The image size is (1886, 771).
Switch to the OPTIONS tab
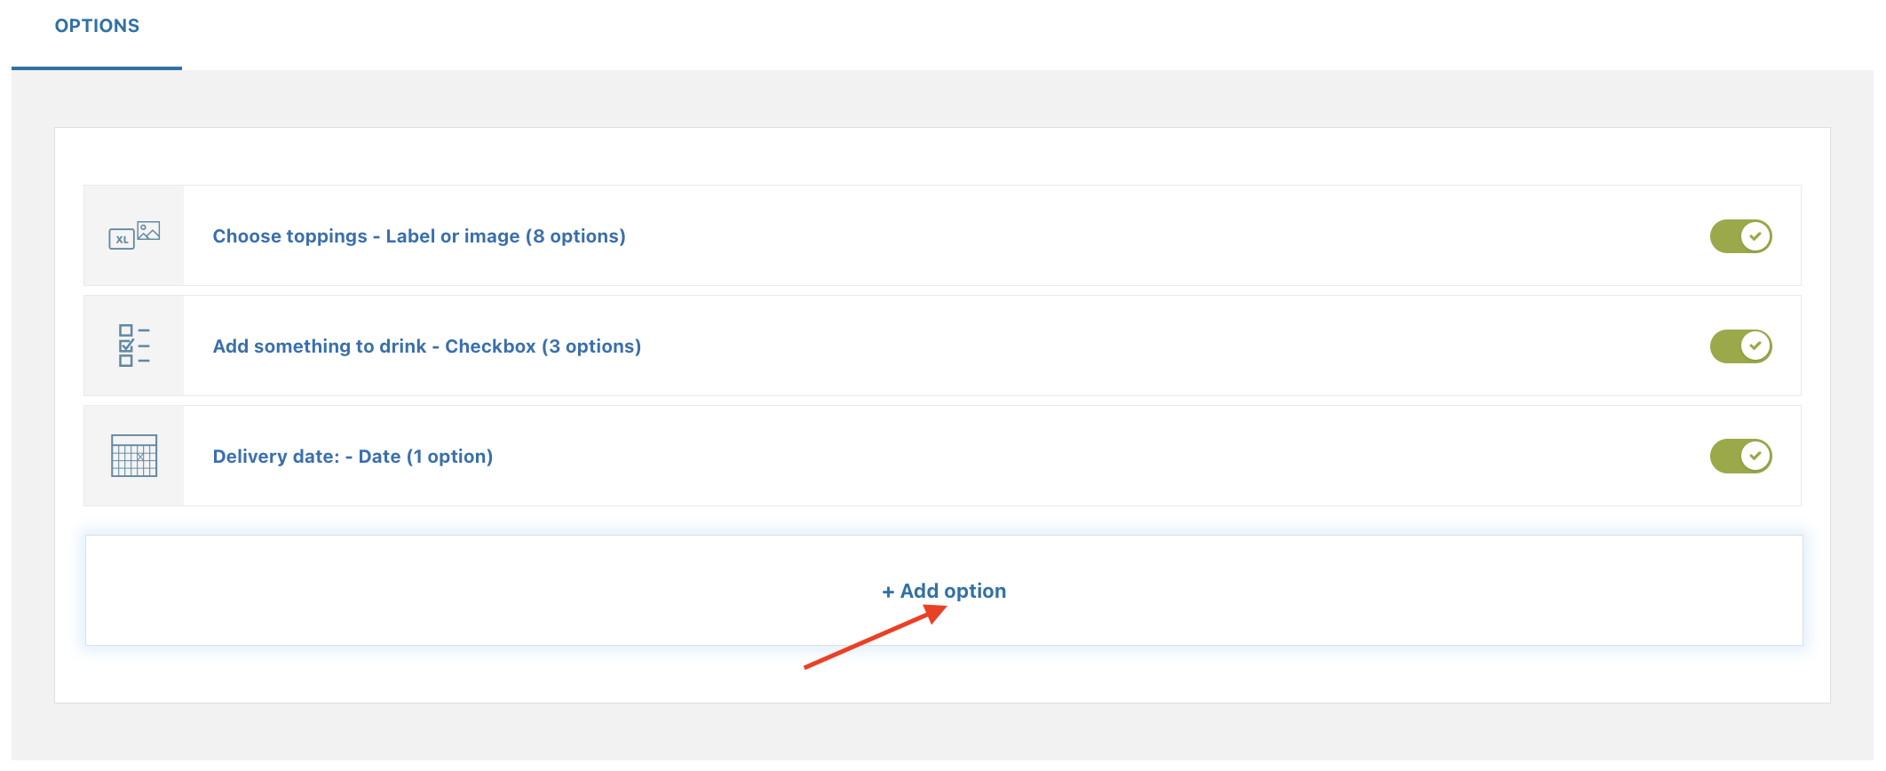97,26
